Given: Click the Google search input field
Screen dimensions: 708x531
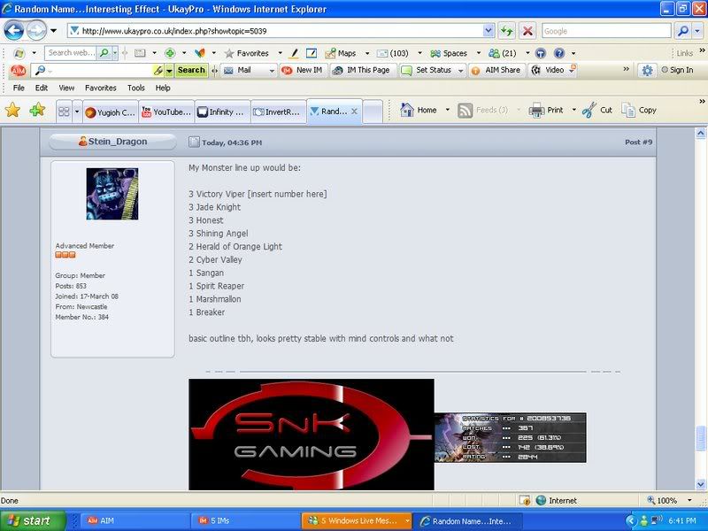Looking at the screenshot, I should coord(605,30).
